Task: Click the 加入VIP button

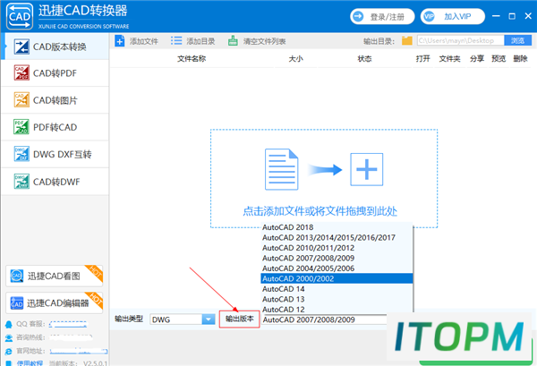Action: 453,16
